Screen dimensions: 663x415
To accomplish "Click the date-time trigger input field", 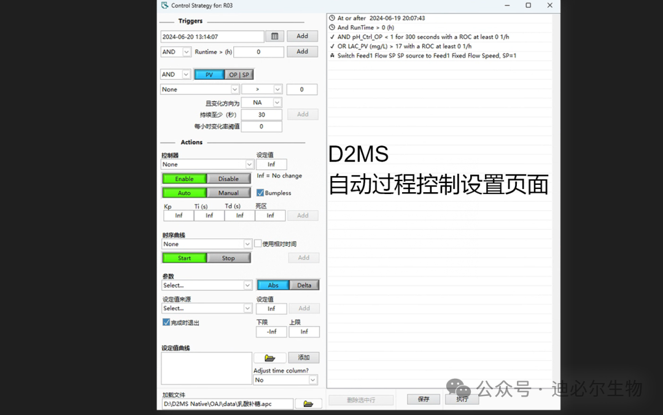I will (x=212, y=37).
